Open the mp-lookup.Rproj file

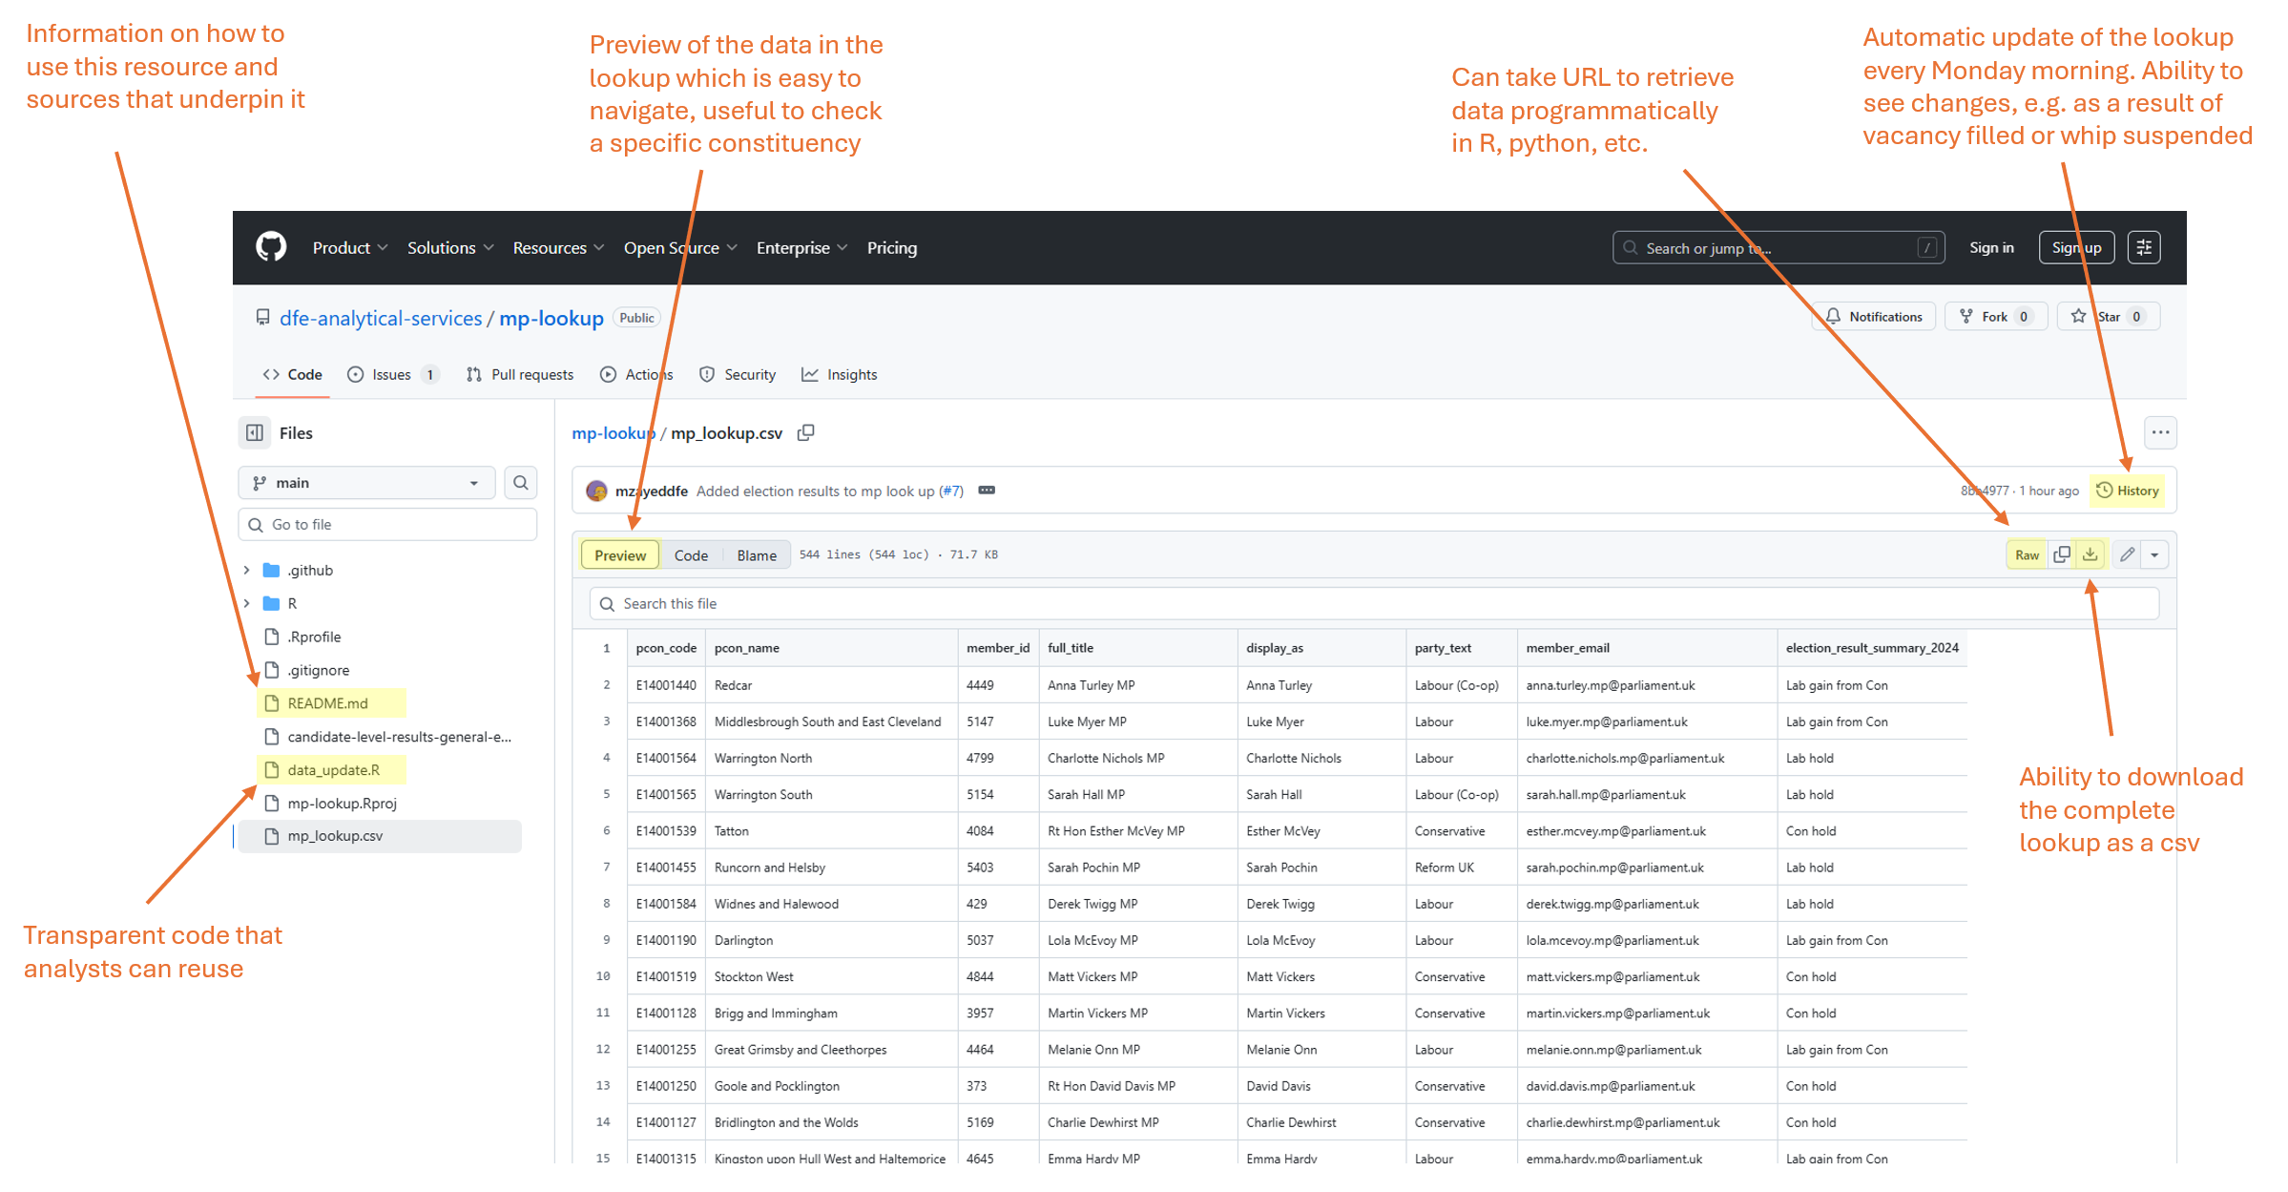click(342, 804)
